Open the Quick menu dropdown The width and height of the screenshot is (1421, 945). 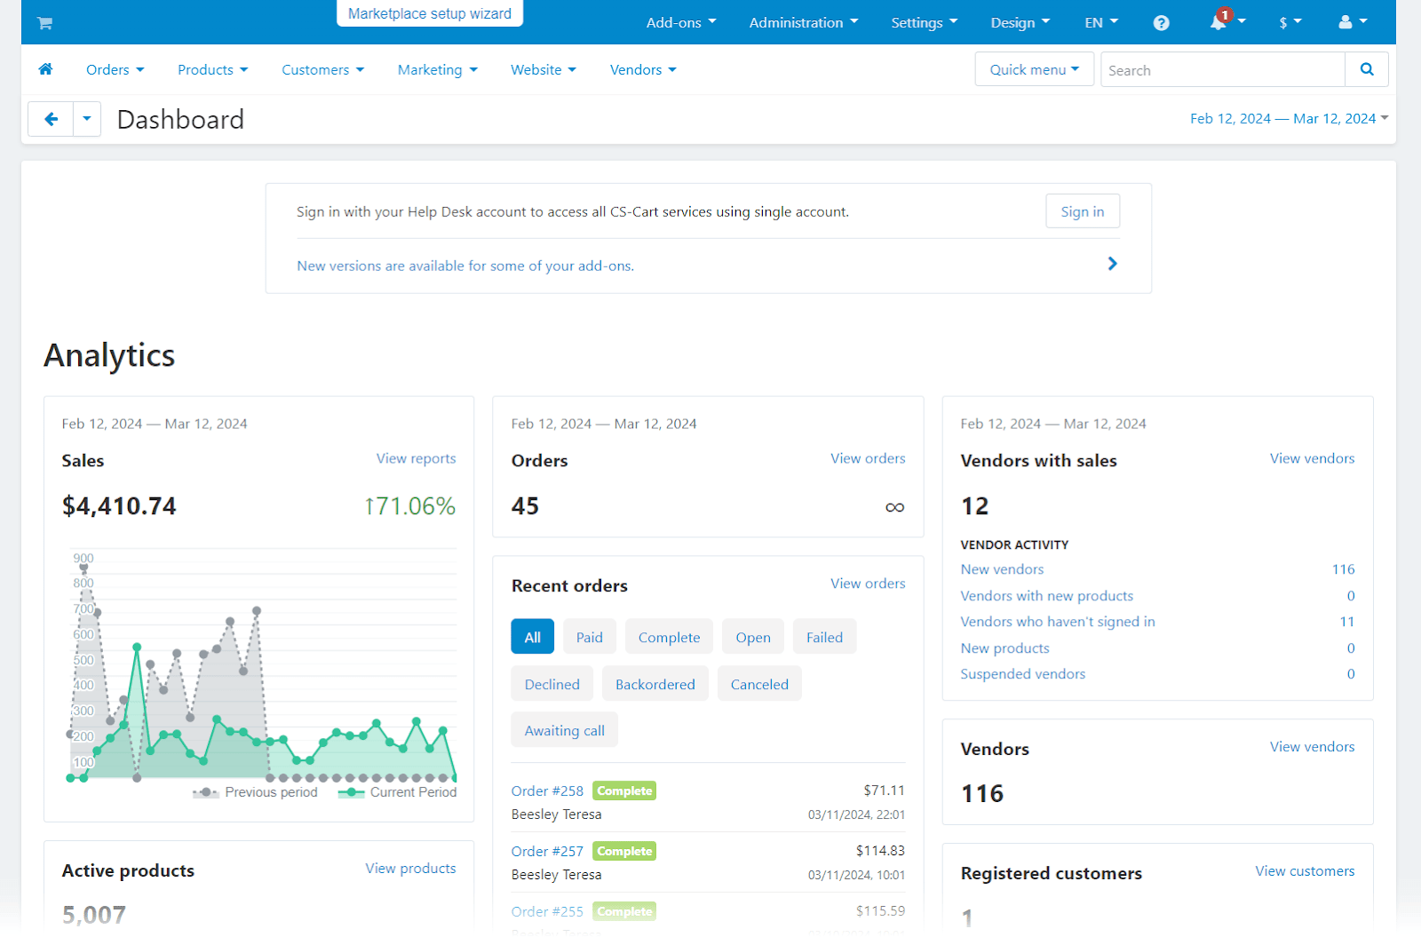(1033, 68)
